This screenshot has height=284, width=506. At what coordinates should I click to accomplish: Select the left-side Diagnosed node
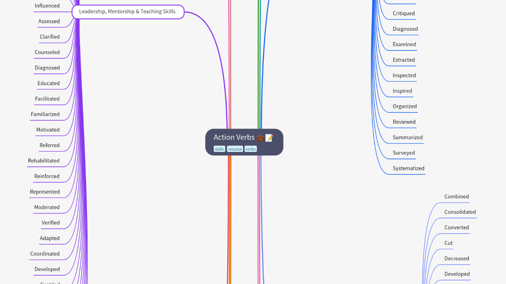coord(47,68)
